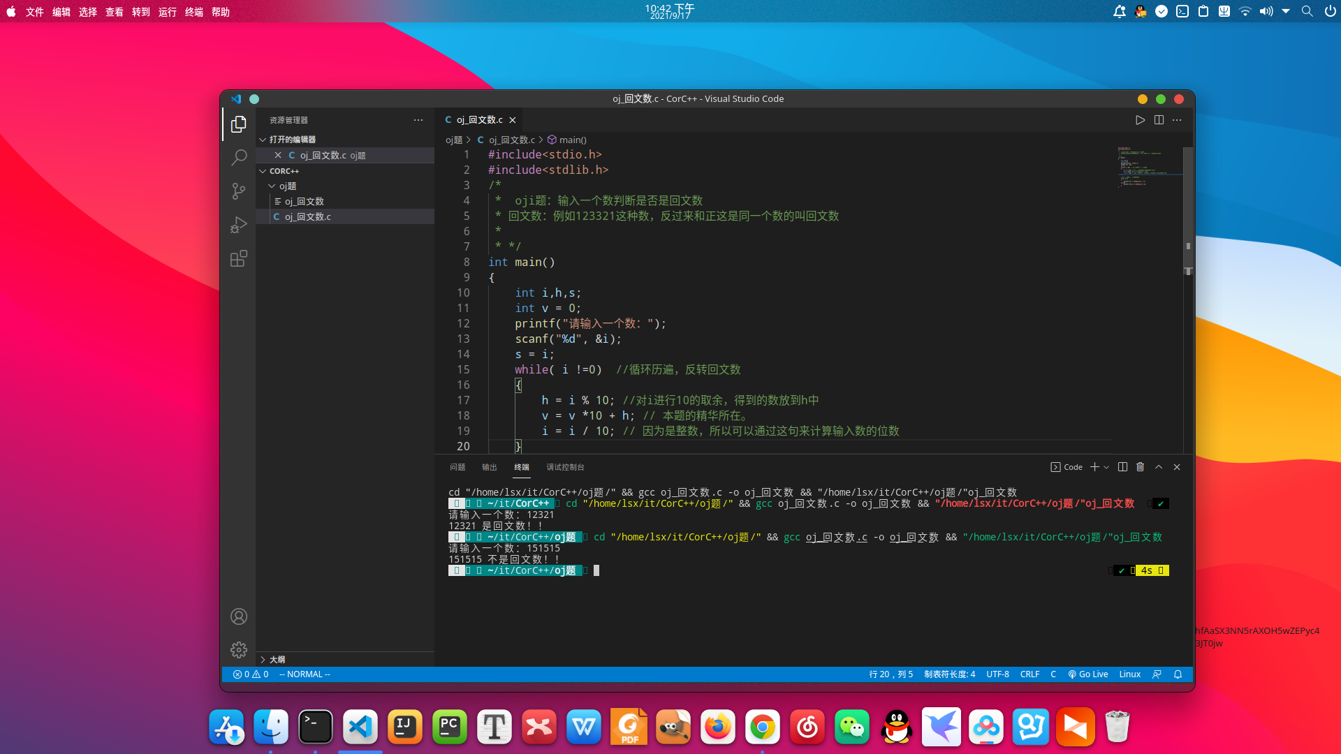Collapse the oj题 folder
1341x754 pixels.
click(x=345, y=186)
